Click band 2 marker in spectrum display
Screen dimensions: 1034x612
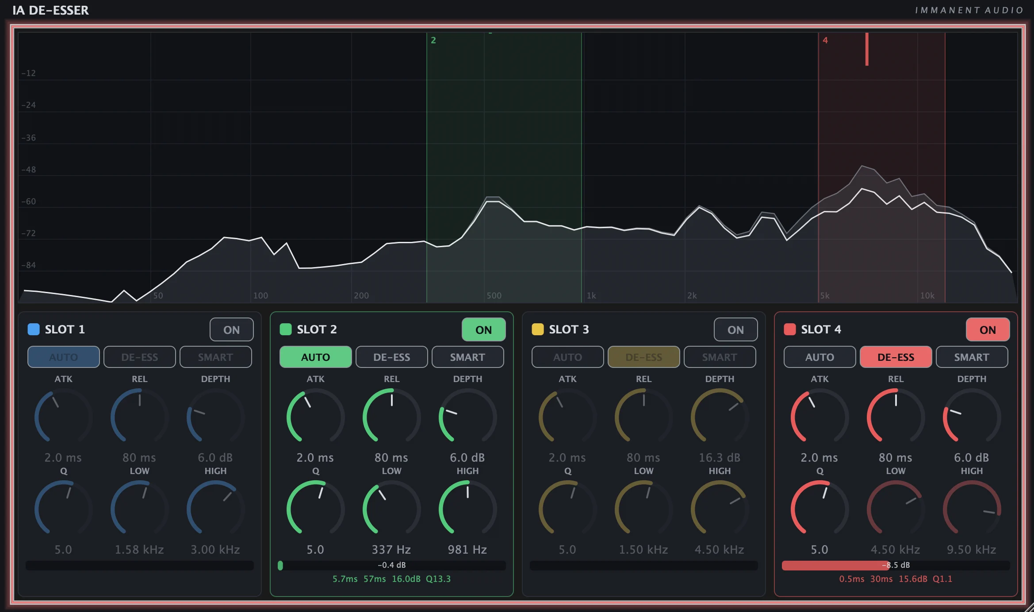point(433,40)
